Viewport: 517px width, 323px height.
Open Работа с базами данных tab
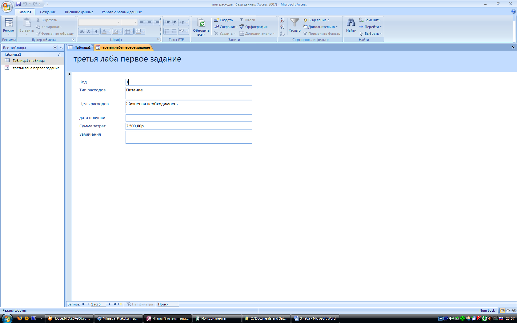(x=122, y=12)
